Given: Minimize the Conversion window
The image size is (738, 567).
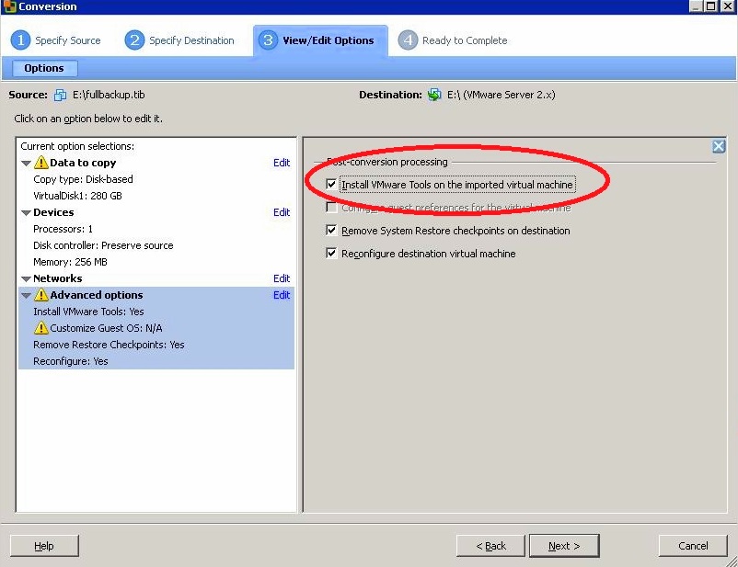Looking at the screenshot, I should [x=696, y=6].
